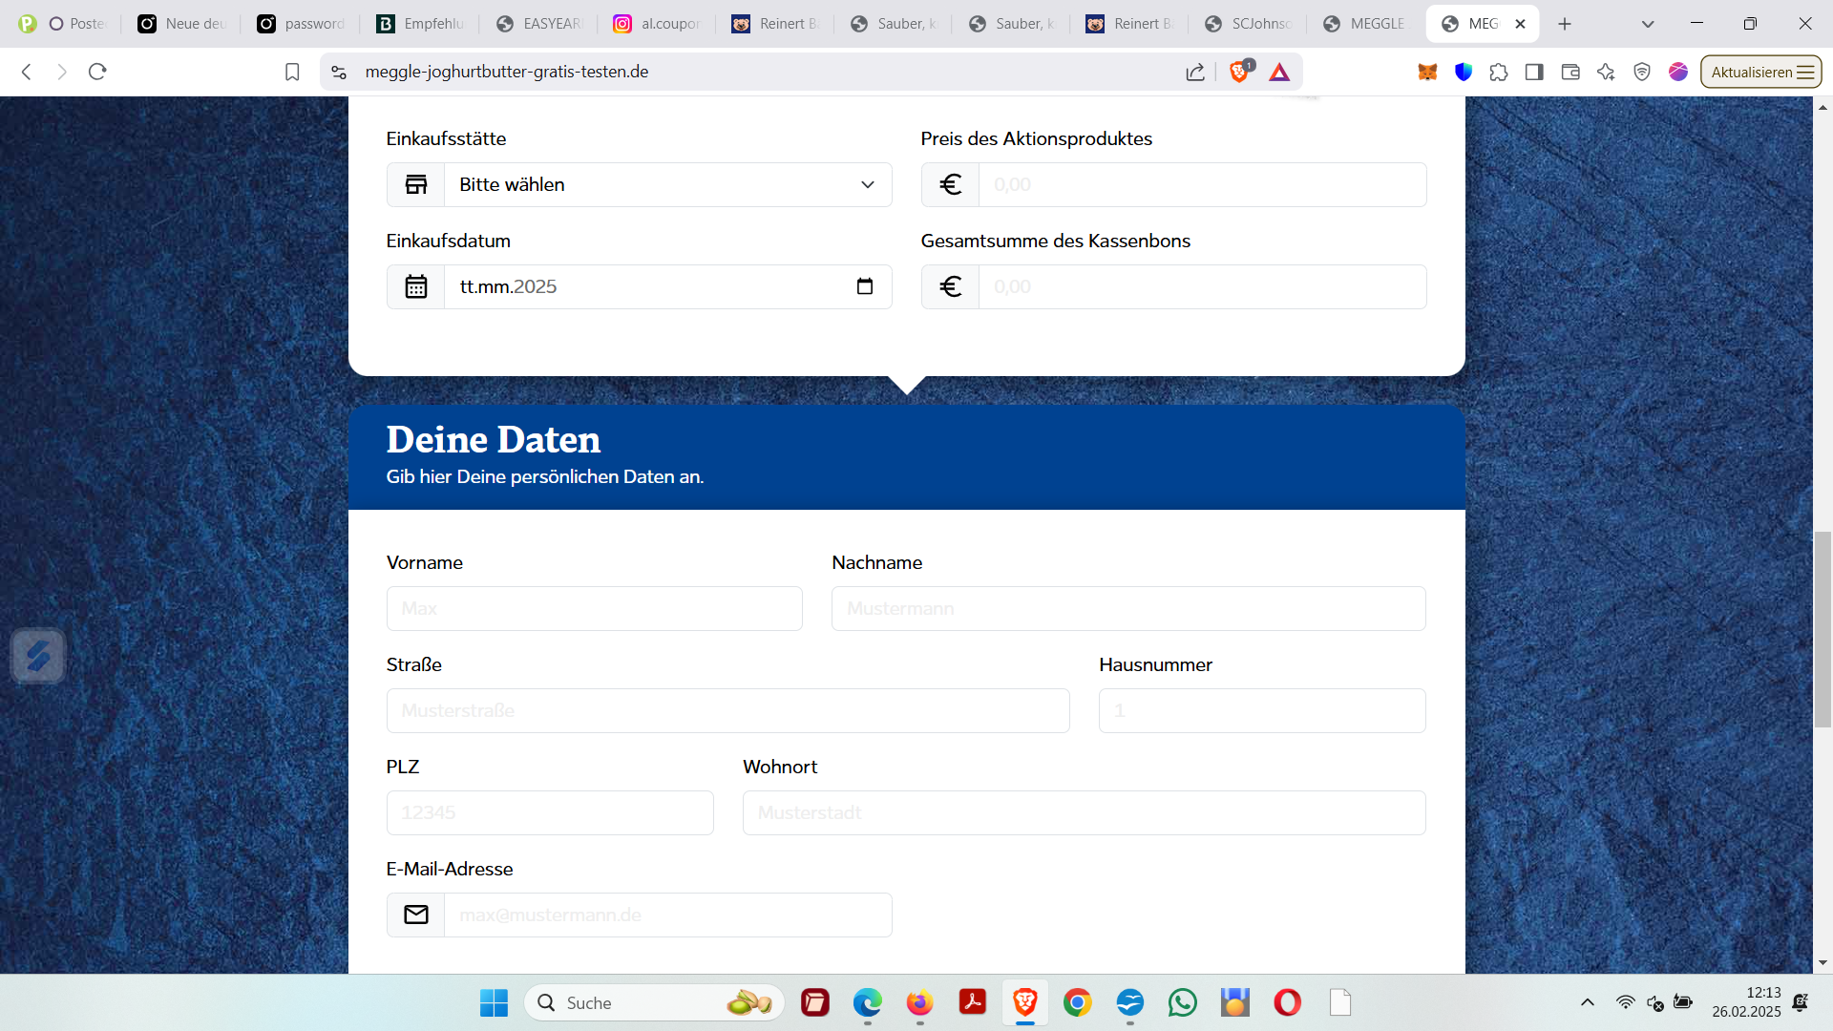1833x1031 pixels.
Task: Switch to the Empfehlu tab
Action: point(419,24)
